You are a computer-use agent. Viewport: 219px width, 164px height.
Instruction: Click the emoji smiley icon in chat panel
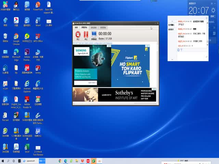pyautogui.click(x=178, y=50)
